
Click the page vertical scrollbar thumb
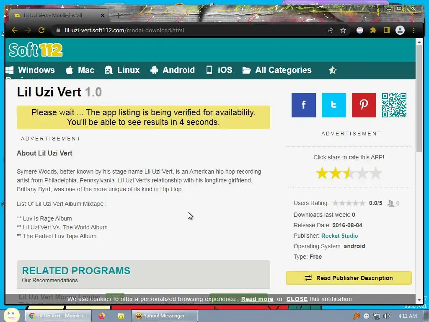[x=419, y=99]
